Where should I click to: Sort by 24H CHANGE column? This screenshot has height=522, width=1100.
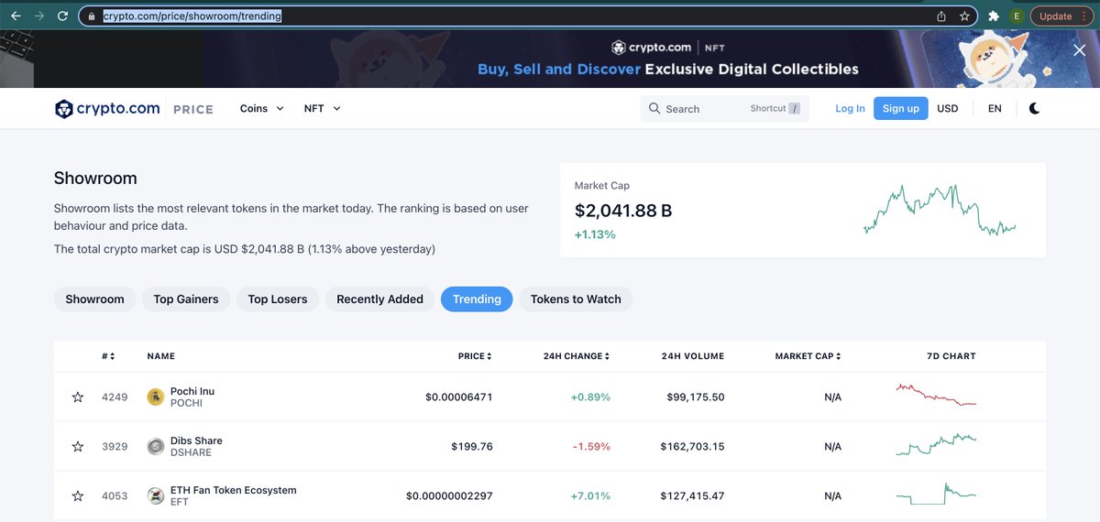pyautogui.click(x=577, y=356)
